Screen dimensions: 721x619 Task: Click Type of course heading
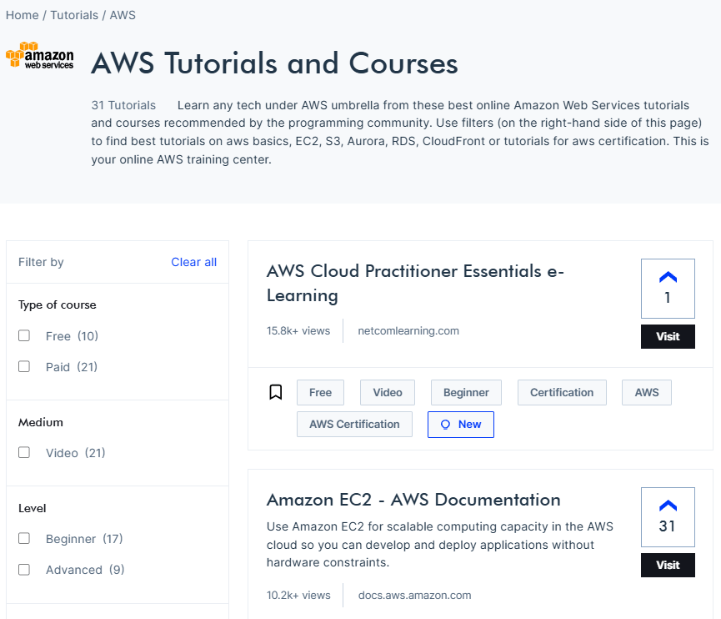[x=57, y=304]
